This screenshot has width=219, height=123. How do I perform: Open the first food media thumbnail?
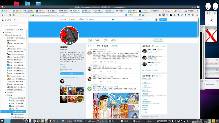pyautogui.click(x=64, y=91)
